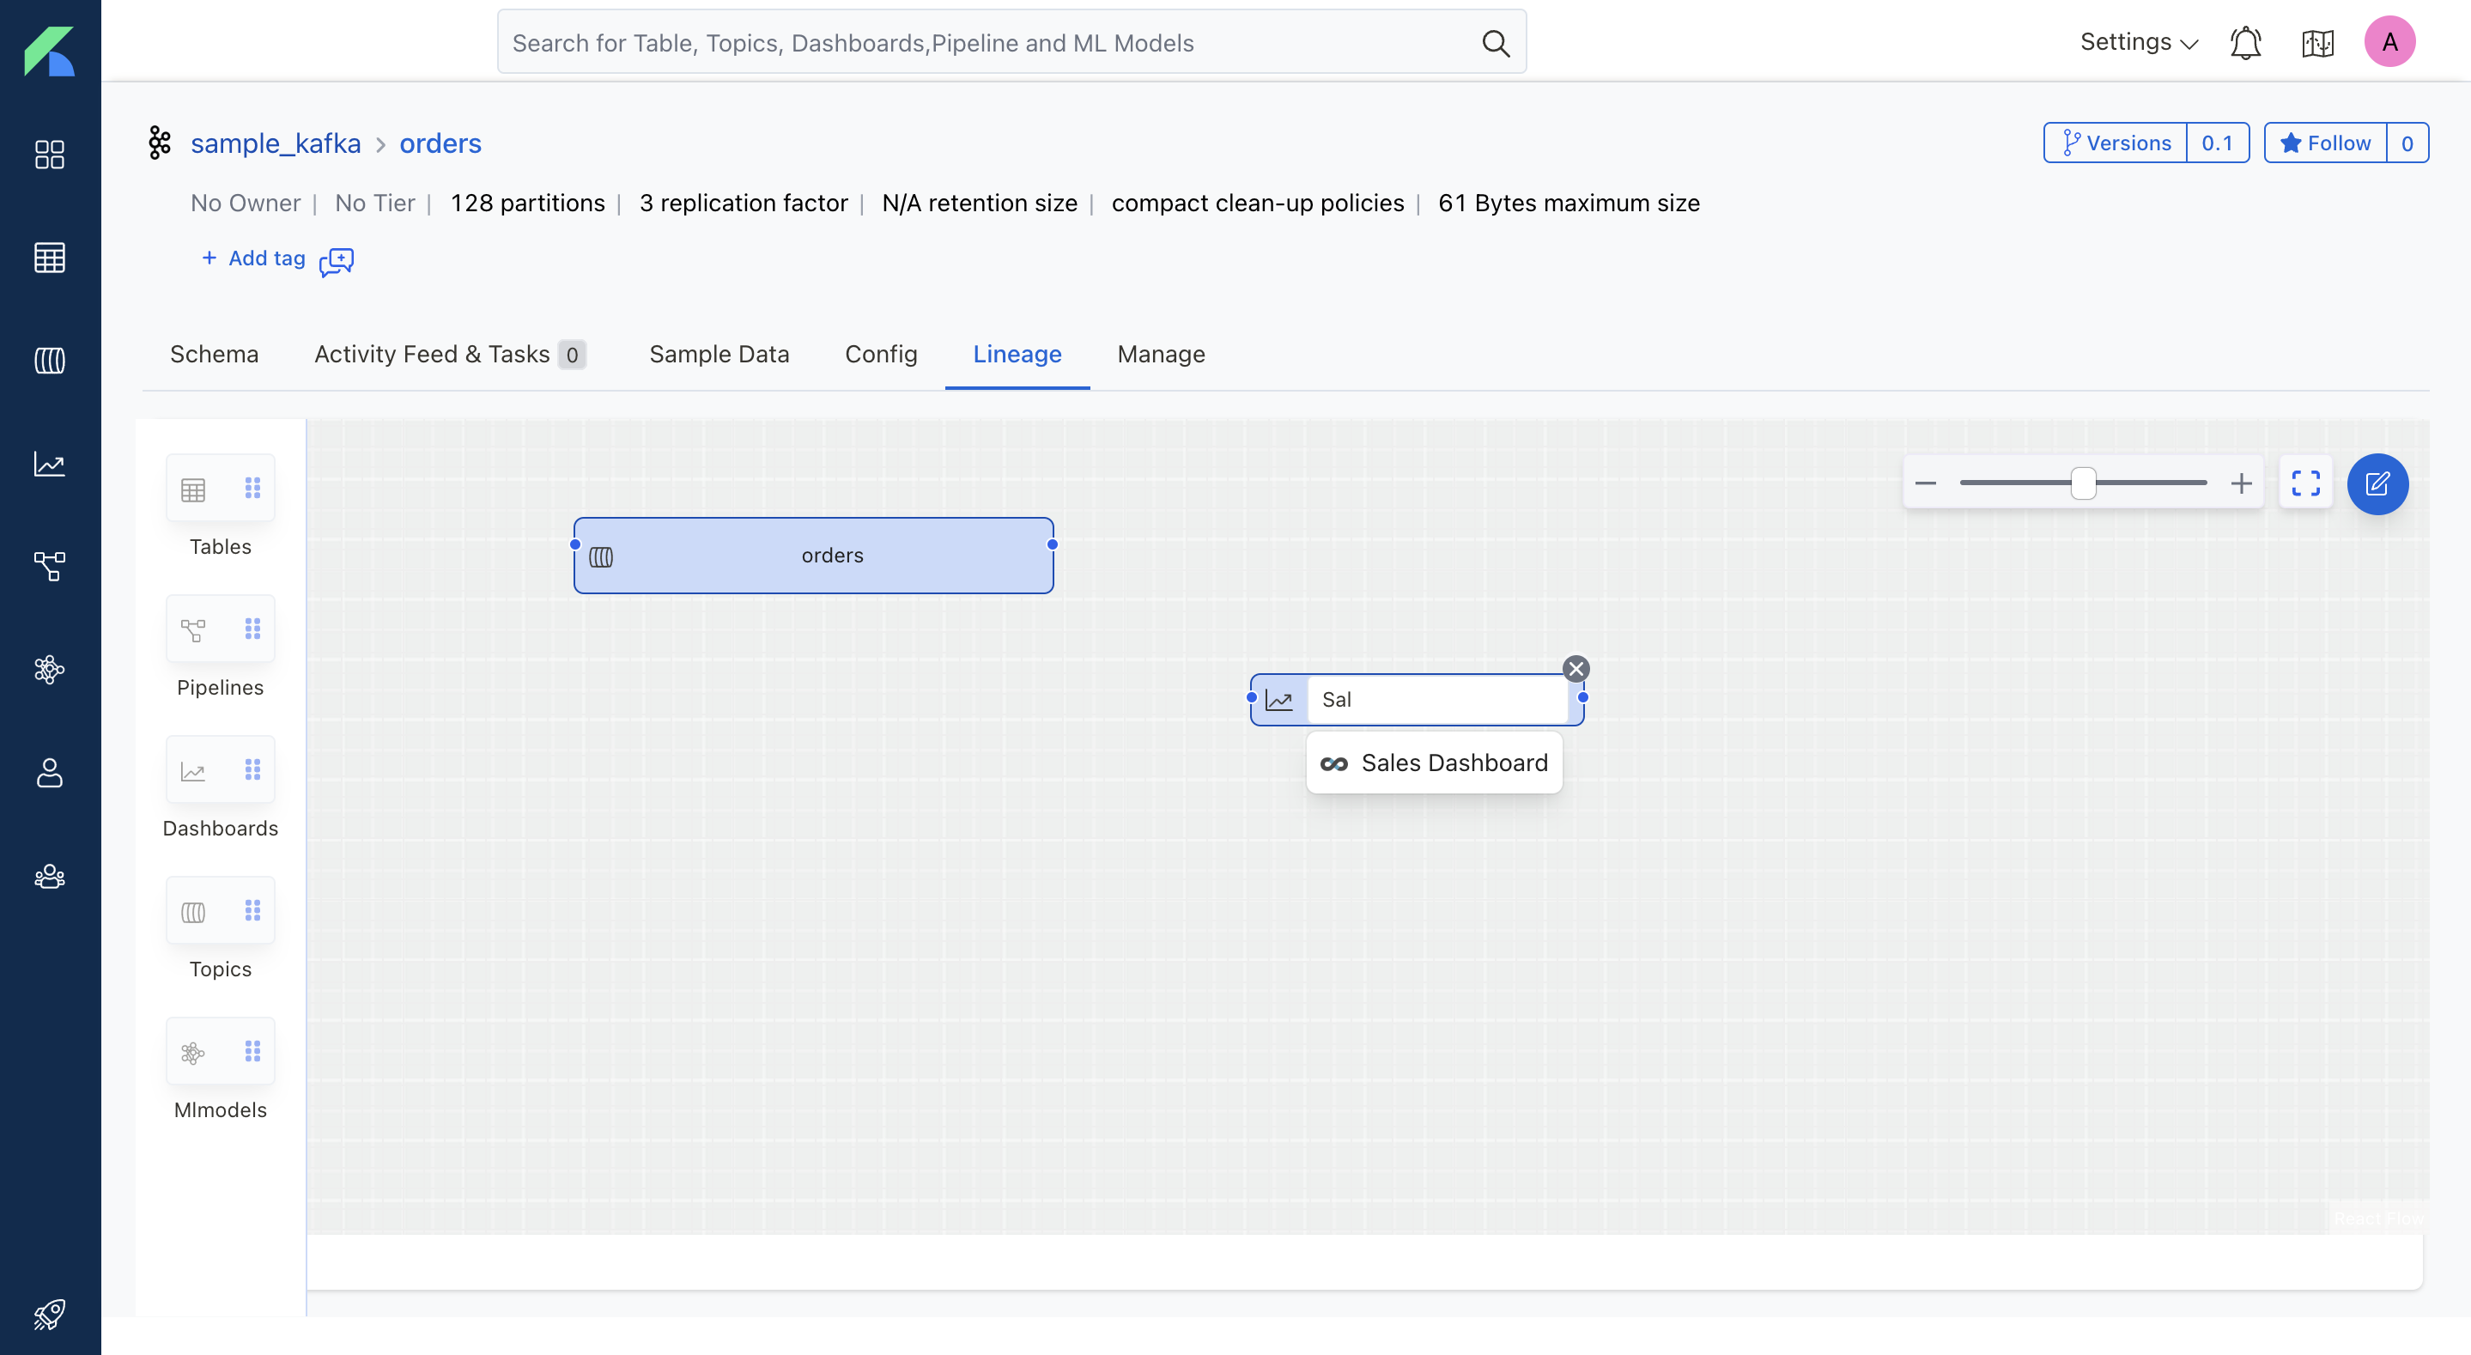
Task: Open Topics from the left sidebar
Action: coord(49,361)
